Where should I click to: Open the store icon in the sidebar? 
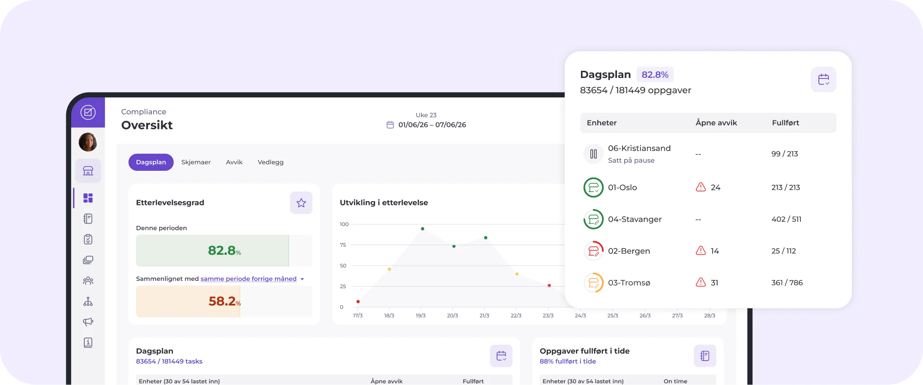pyautogui.click(x=88, y=171)
